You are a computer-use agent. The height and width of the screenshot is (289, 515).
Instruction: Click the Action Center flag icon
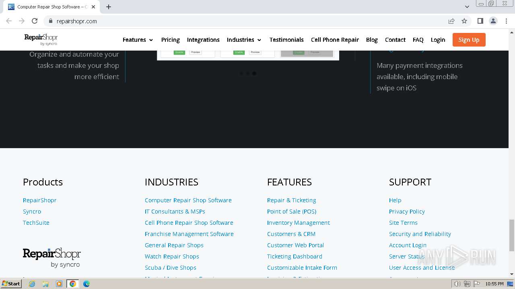[x=476, y=284]
